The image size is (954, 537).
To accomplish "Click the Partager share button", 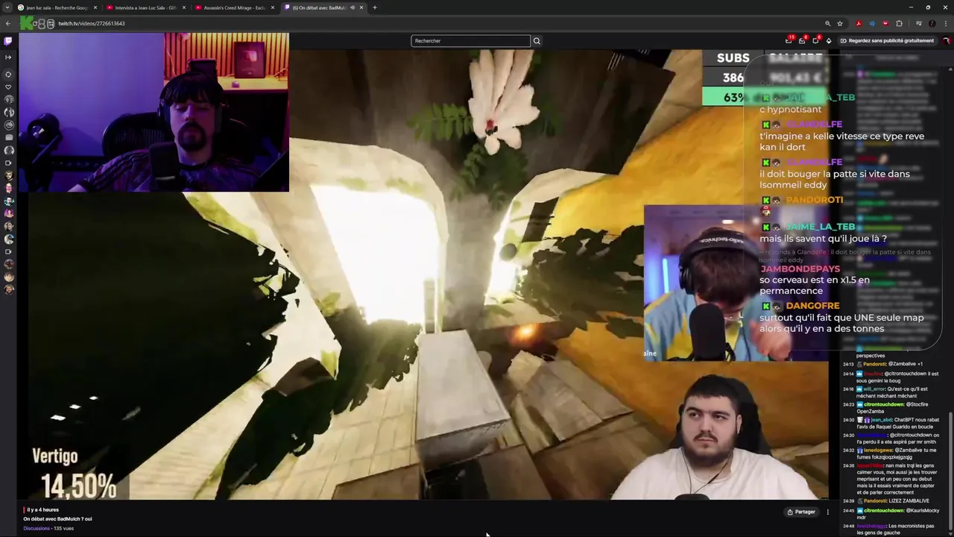I will click(x=801, y=512).
